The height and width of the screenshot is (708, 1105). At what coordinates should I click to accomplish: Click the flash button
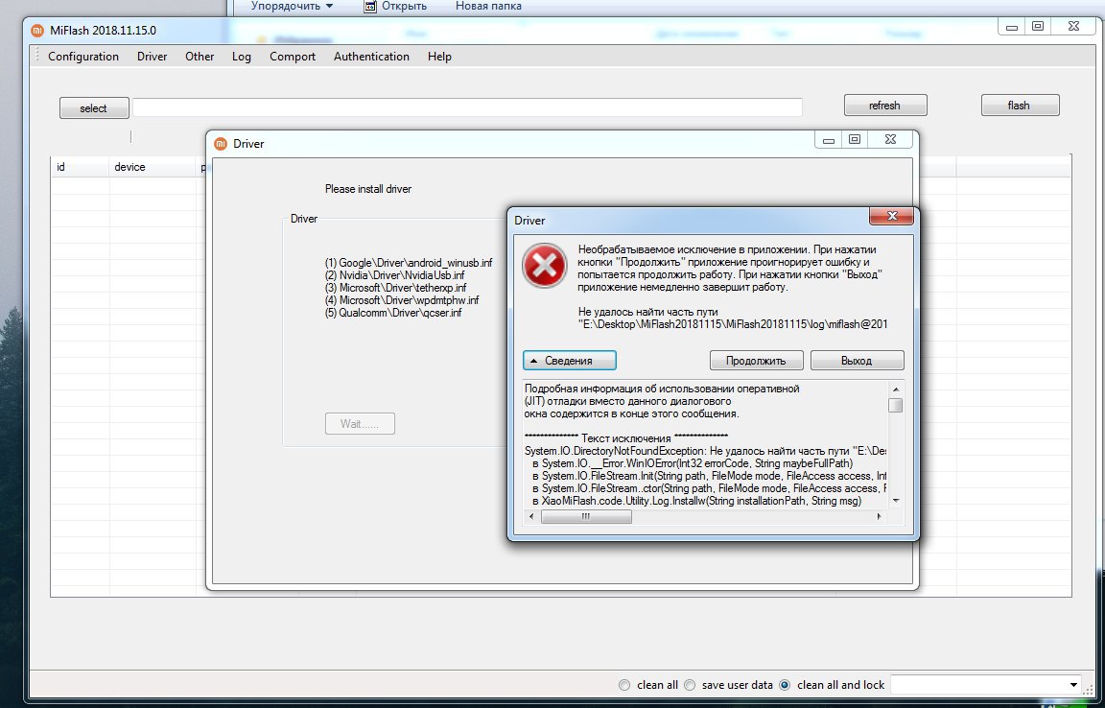click(1020, 106)
